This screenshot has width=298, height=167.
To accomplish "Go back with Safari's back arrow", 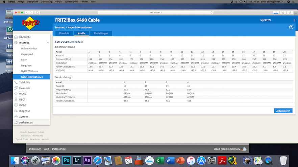I will pos(27,12).
